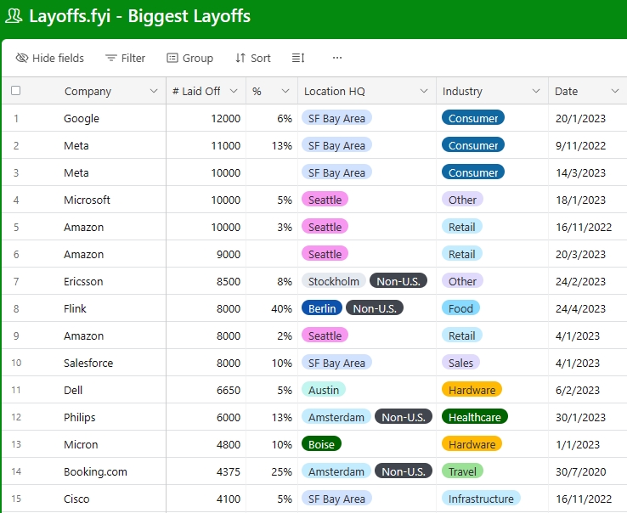The height and width of the screenshot is (513, 627).
Task: Open the three-dot more options menu
Action: tap(337, 58)
